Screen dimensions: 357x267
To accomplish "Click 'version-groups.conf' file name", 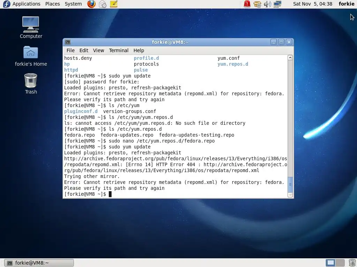I will 130,111.
